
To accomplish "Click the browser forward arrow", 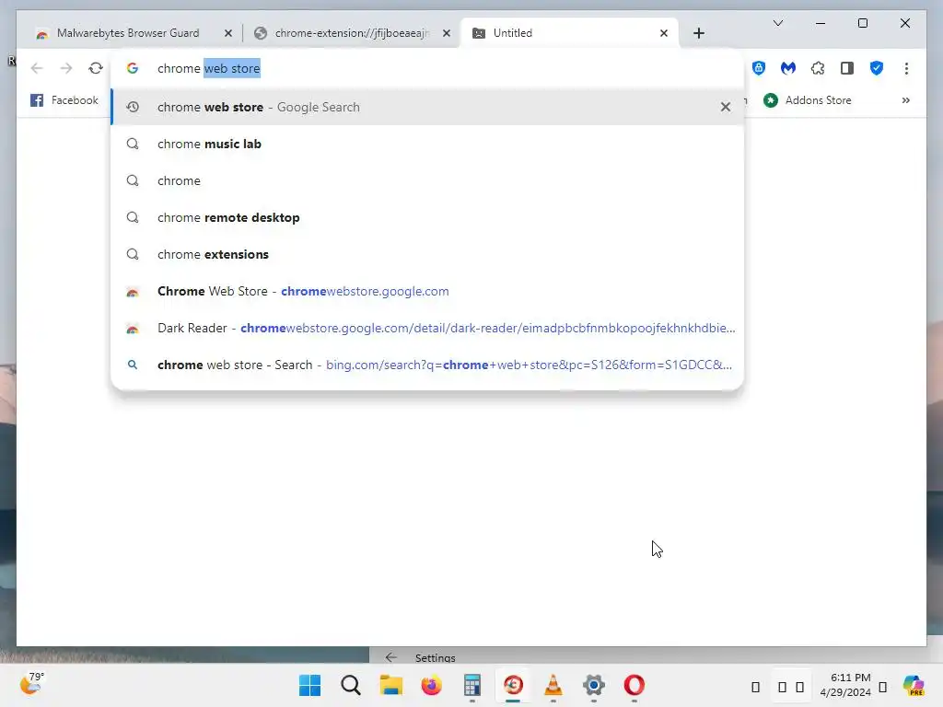I will click(x=66, y=68).
